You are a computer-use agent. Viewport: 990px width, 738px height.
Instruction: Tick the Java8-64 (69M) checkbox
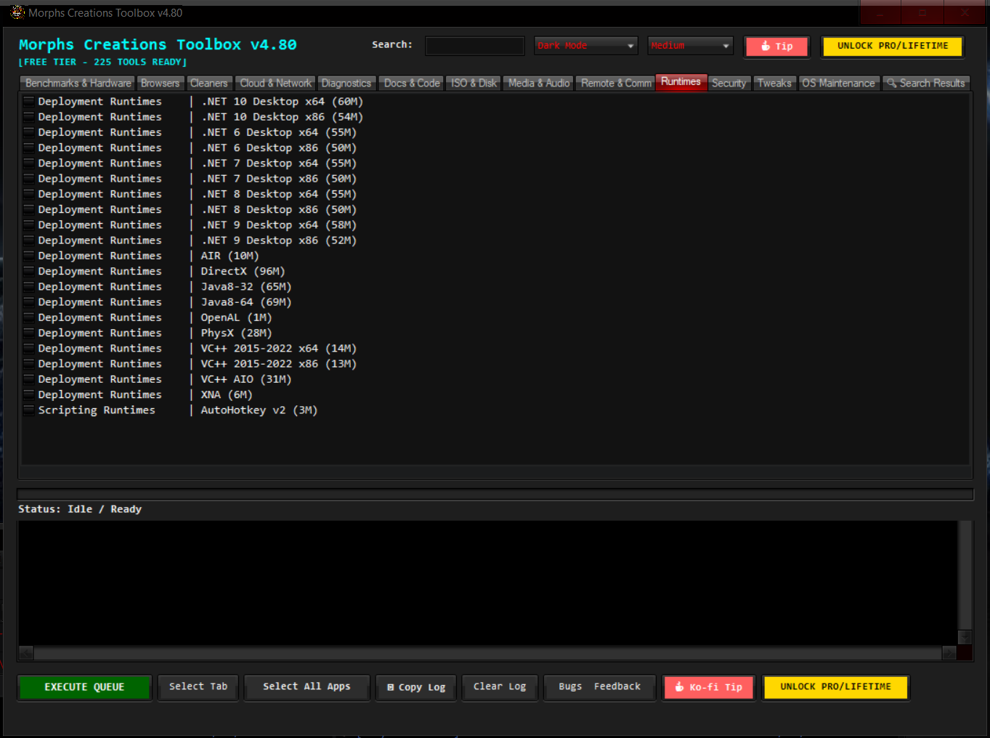point(29,302)
